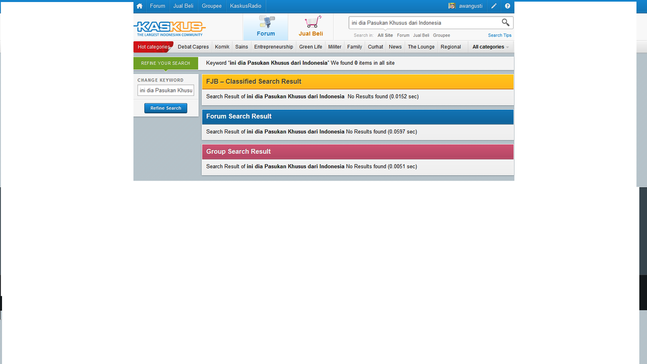The height and width of the screenshot is (364, 647).
Task: Click the home icon in top bar
Action: click(140, 6)
